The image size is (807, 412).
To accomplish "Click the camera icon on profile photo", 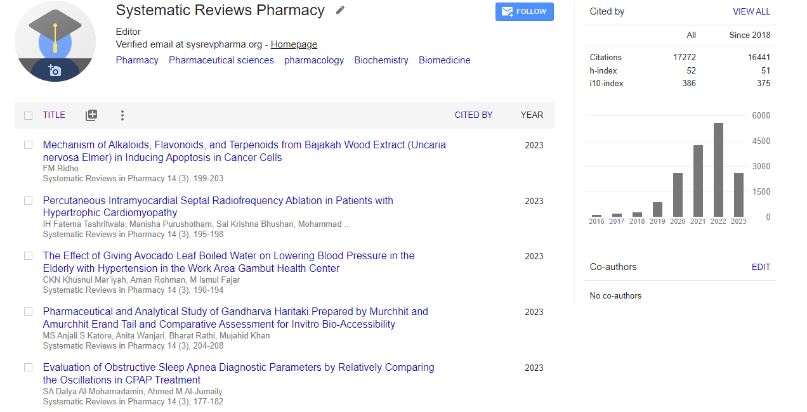I will 55,70.
